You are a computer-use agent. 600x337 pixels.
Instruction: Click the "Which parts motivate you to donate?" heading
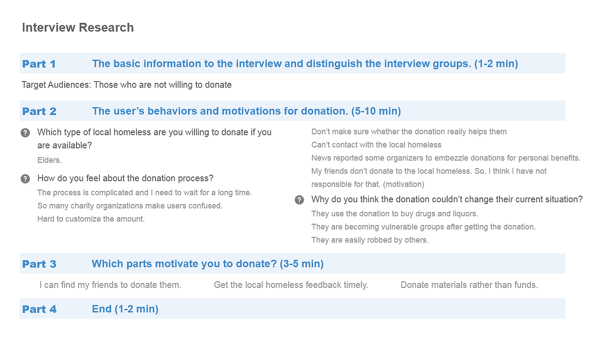pos(207,264)
